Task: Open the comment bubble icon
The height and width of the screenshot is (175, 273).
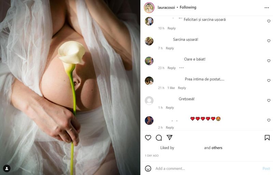Action: click(x=159, y=138)
